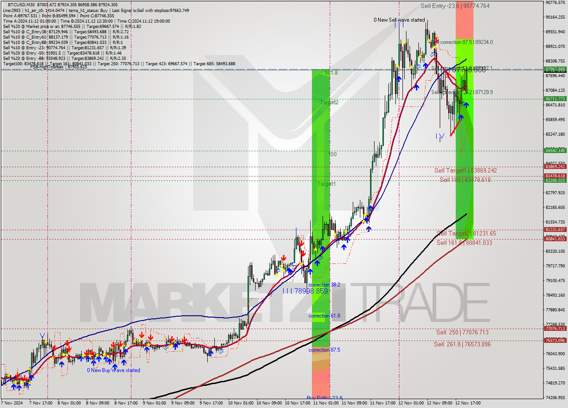Click the '7 Nov 2024' time axis label
Image resolution: width=568 pixels, height=408 pixels.
point(12,404)
